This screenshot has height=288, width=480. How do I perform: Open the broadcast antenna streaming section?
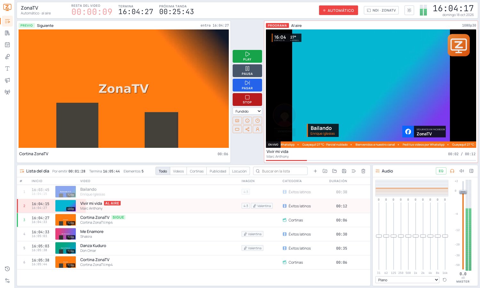pyautogui.click(x=7, y=92)
